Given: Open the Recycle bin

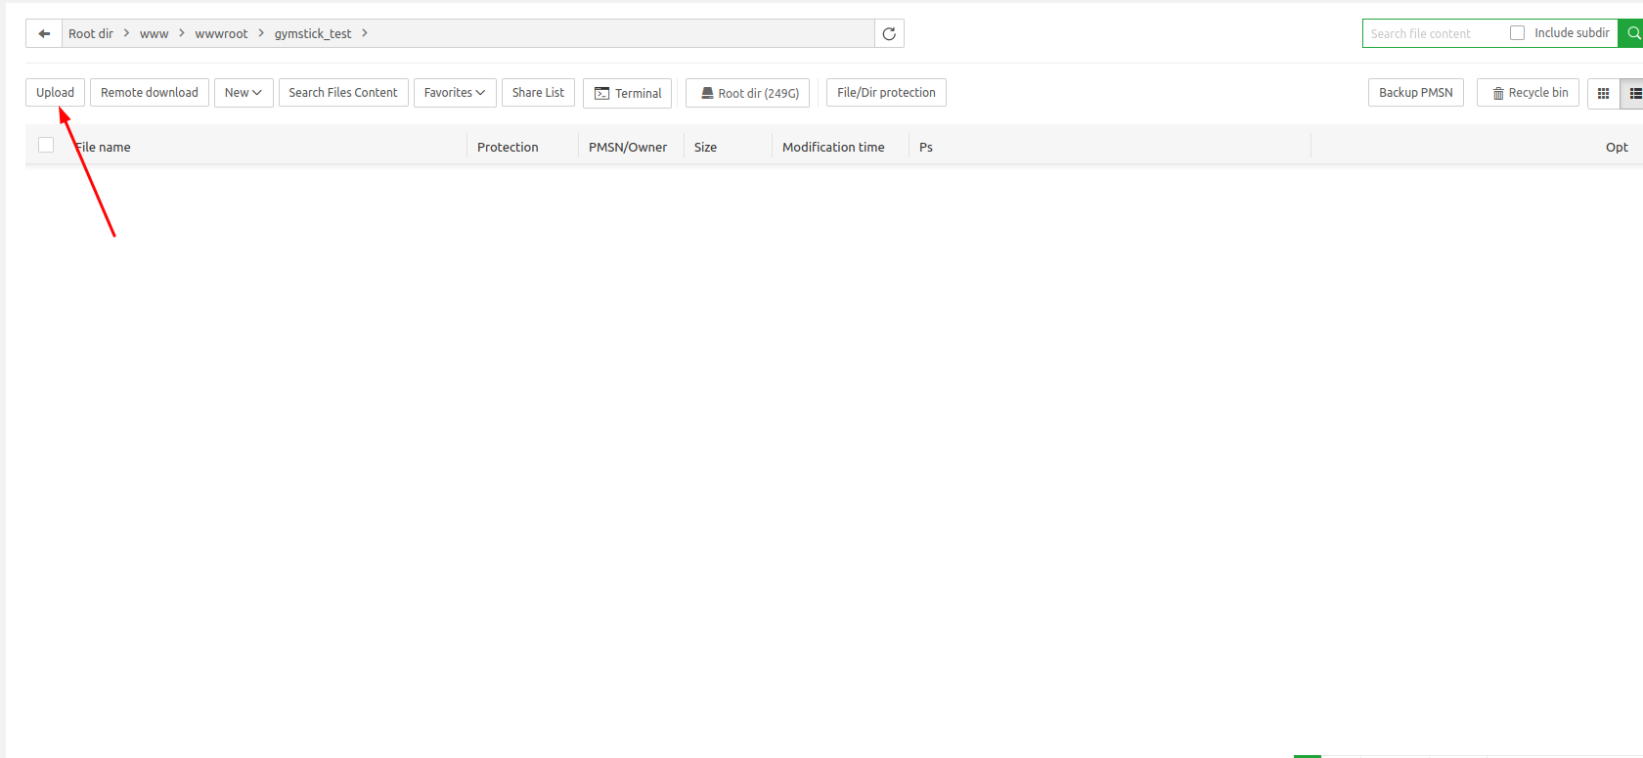Looking at the screenshot, I should 1529,93.
